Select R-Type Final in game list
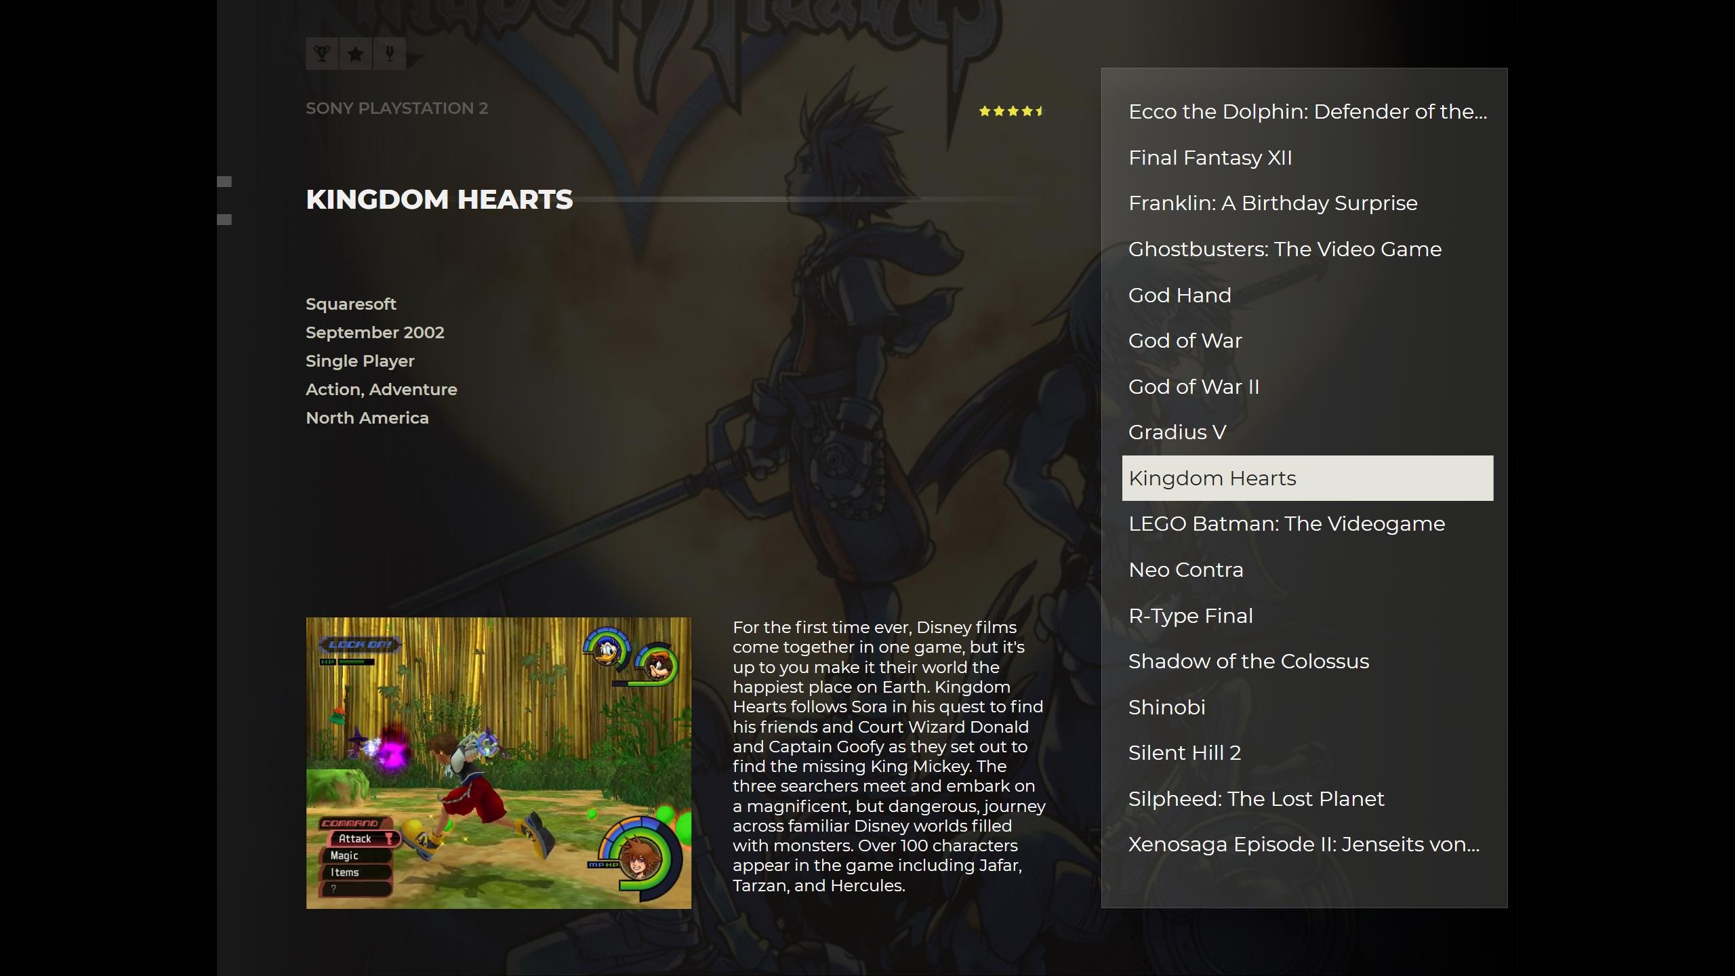The image size is (1735, 976). (x=1307, y=616)
